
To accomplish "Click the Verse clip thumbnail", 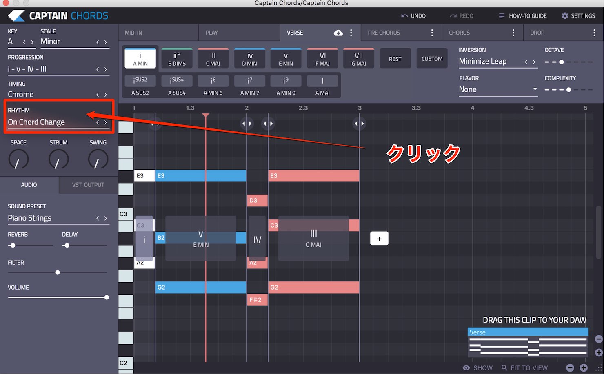I will [x=528, y=343].
